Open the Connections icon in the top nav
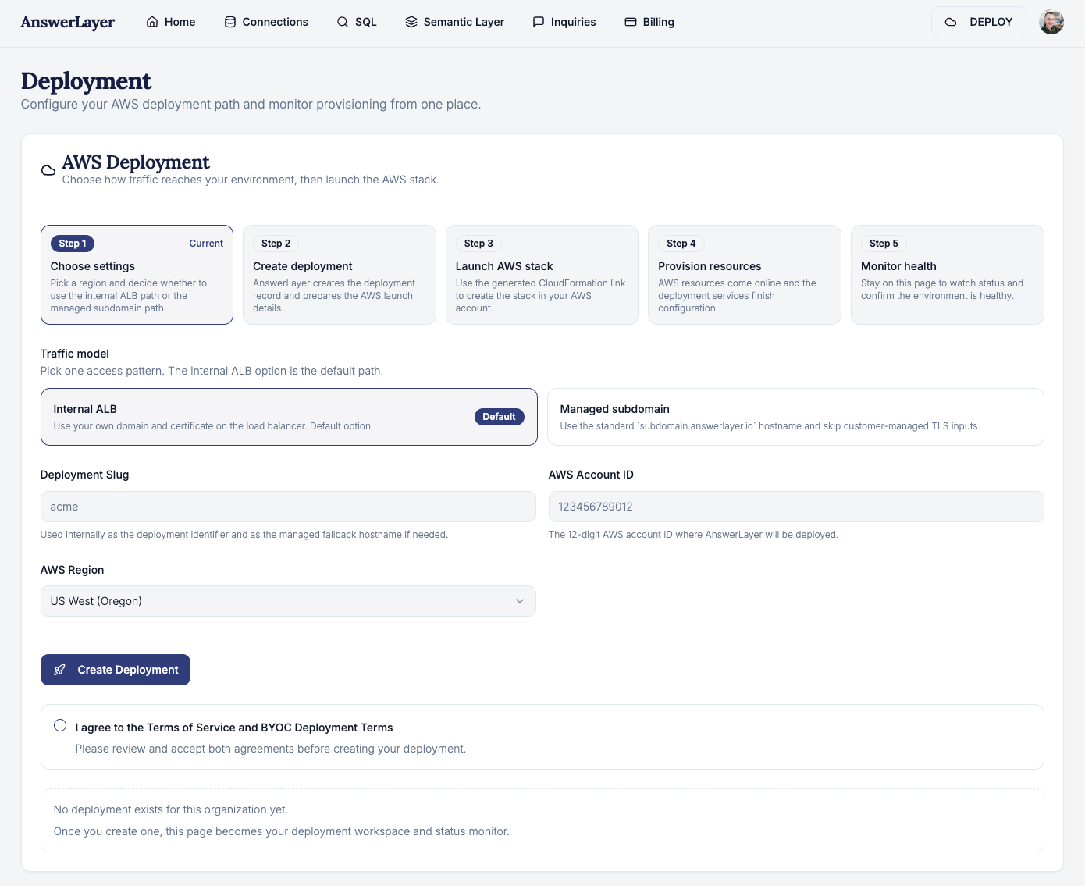Image resolution: width=1085 pixels, height=886 pixels. point(229,22)
